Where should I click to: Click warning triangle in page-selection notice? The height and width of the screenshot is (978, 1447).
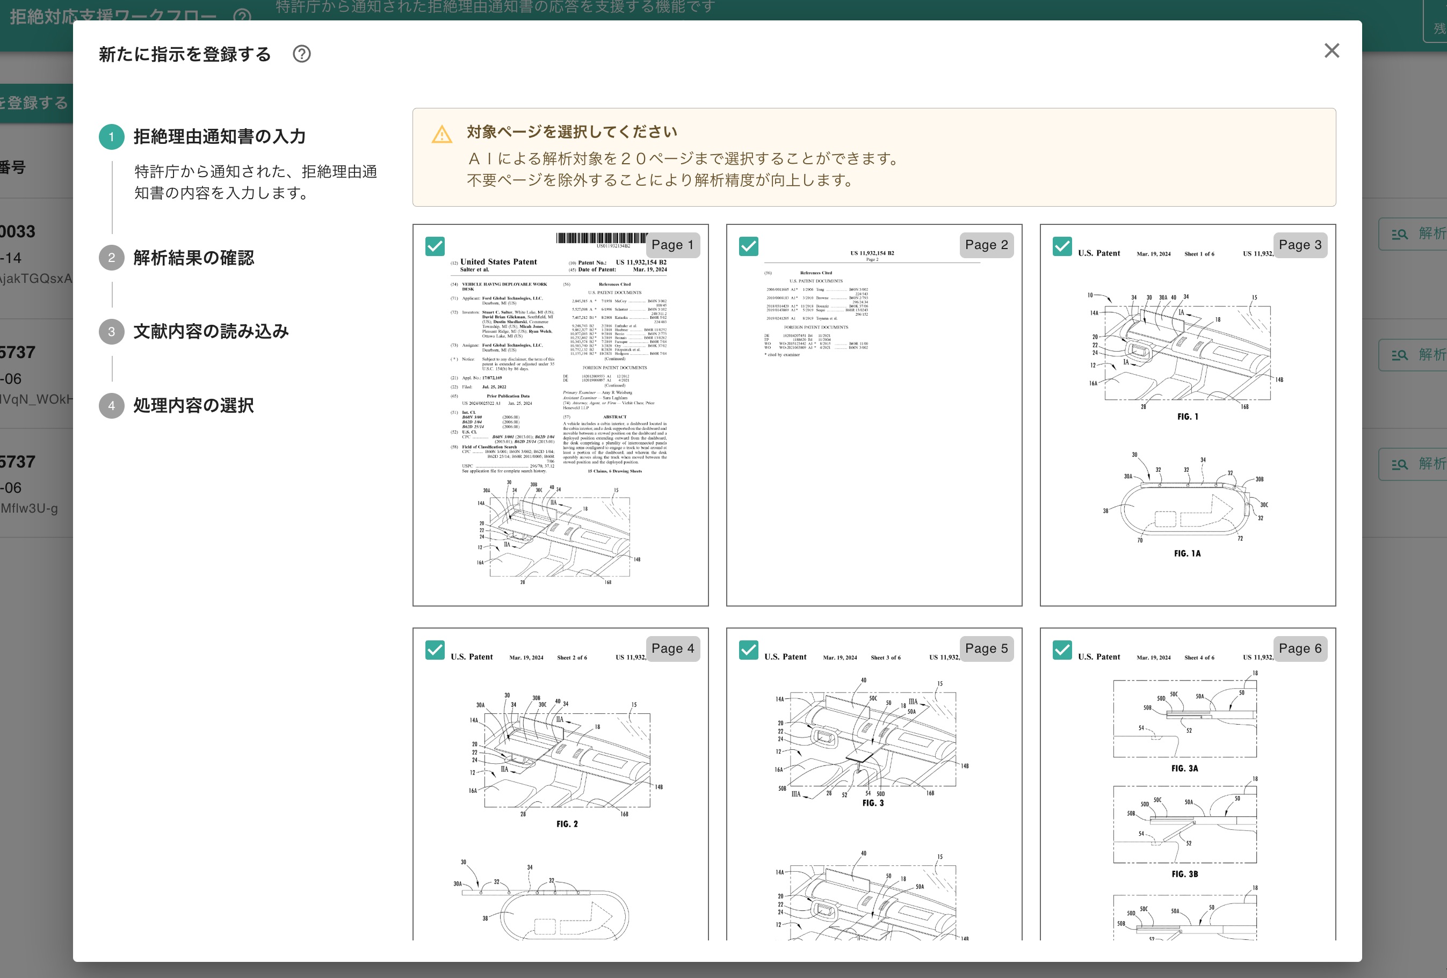[442, 133]
